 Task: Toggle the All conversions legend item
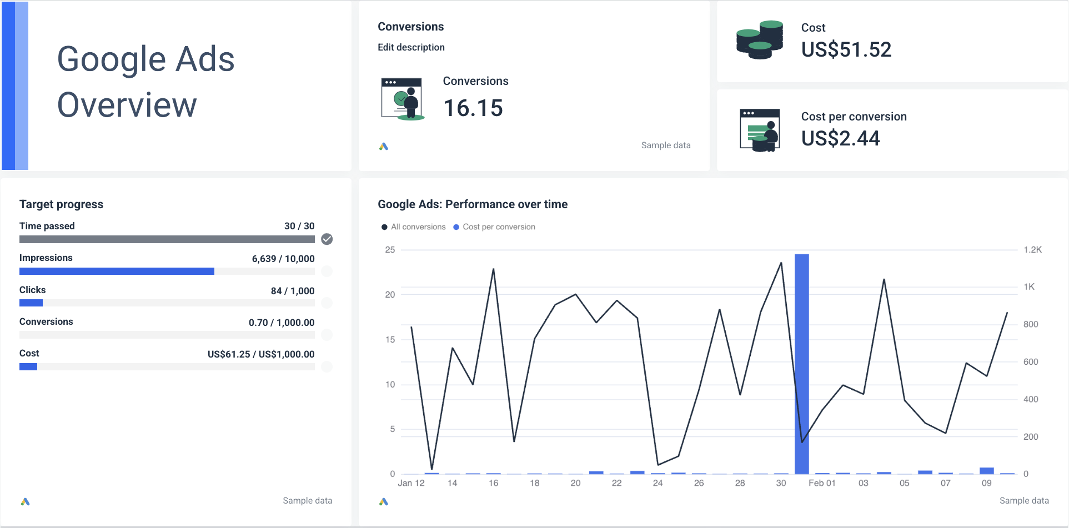coord(414,227)
